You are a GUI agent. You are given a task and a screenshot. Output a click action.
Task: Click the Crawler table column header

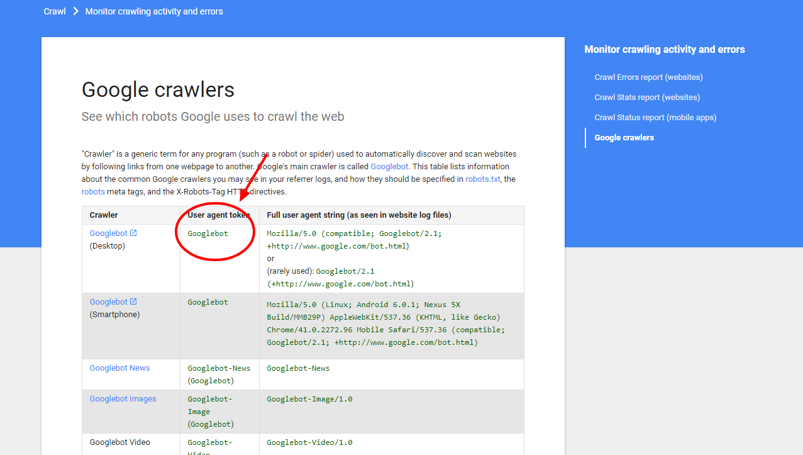click(x=105, y=215)
